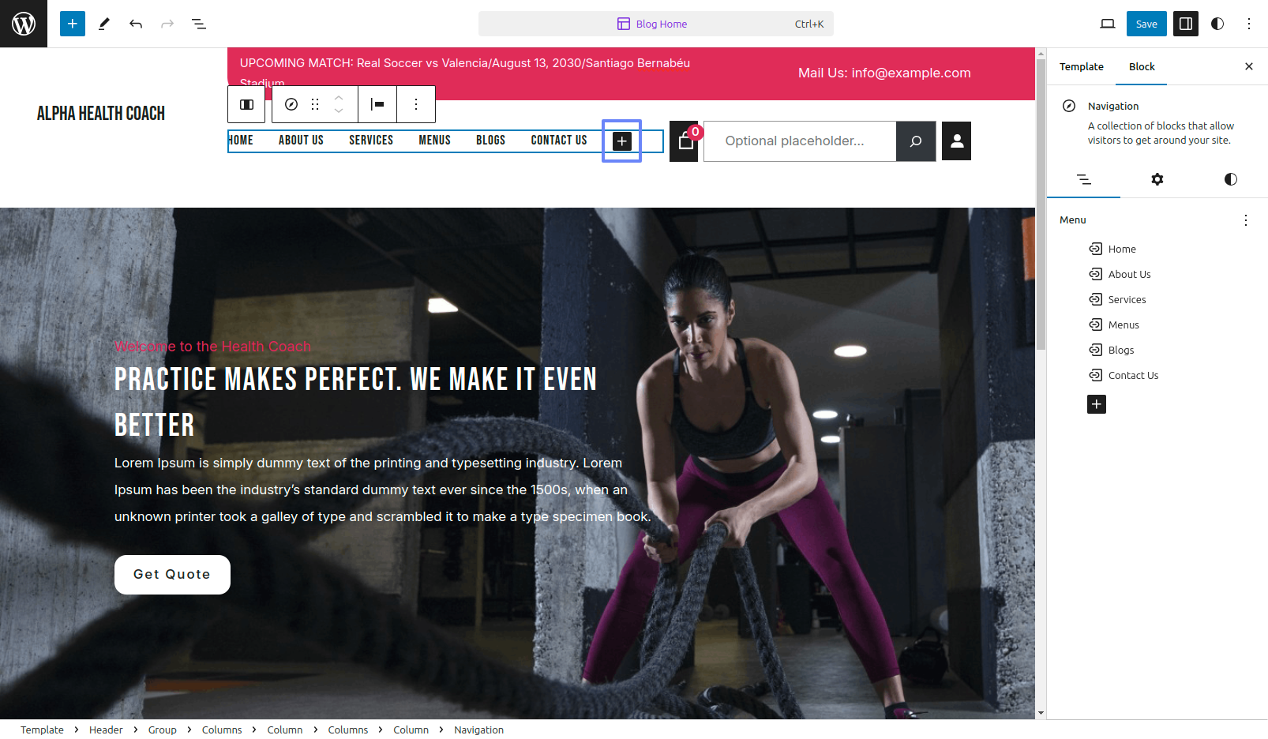Open the Styles half-circle icon in top bar
Image resolution: width=1268 pixels, height=739 pixels.
(1217, 24)
